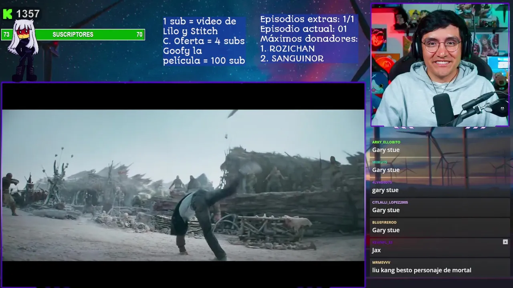Viewport: 513px width, 288px height.
Task: Click the anime avatar character overlay
Action: 23,50
